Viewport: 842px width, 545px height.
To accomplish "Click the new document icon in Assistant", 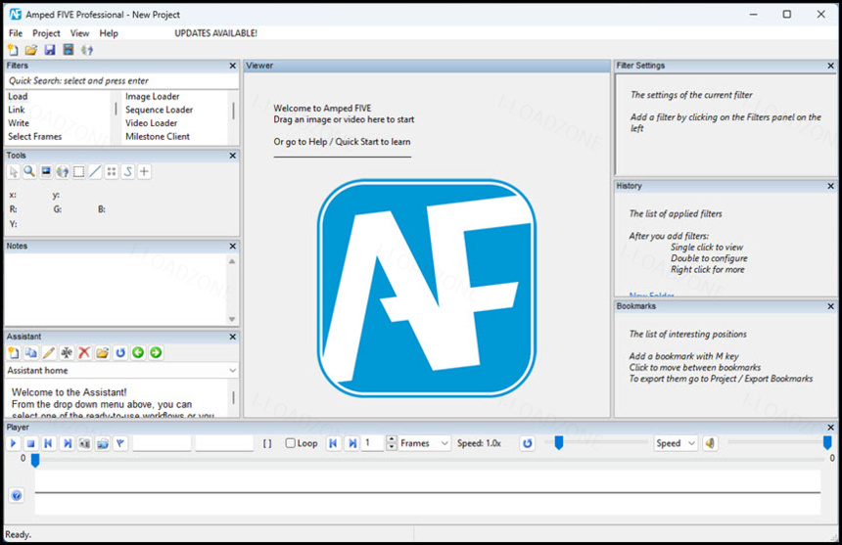I will (14, 352).
